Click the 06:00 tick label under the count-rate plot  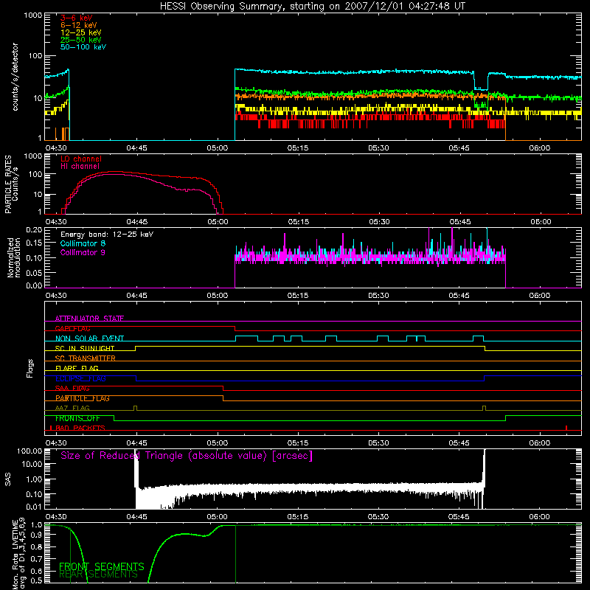point(540,148)
